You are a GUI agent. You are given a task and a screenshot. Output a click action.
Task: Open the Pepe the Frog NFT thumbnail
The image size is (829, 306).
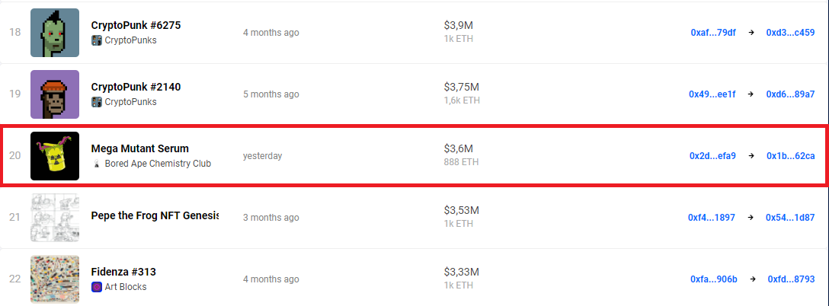(55, 218)
